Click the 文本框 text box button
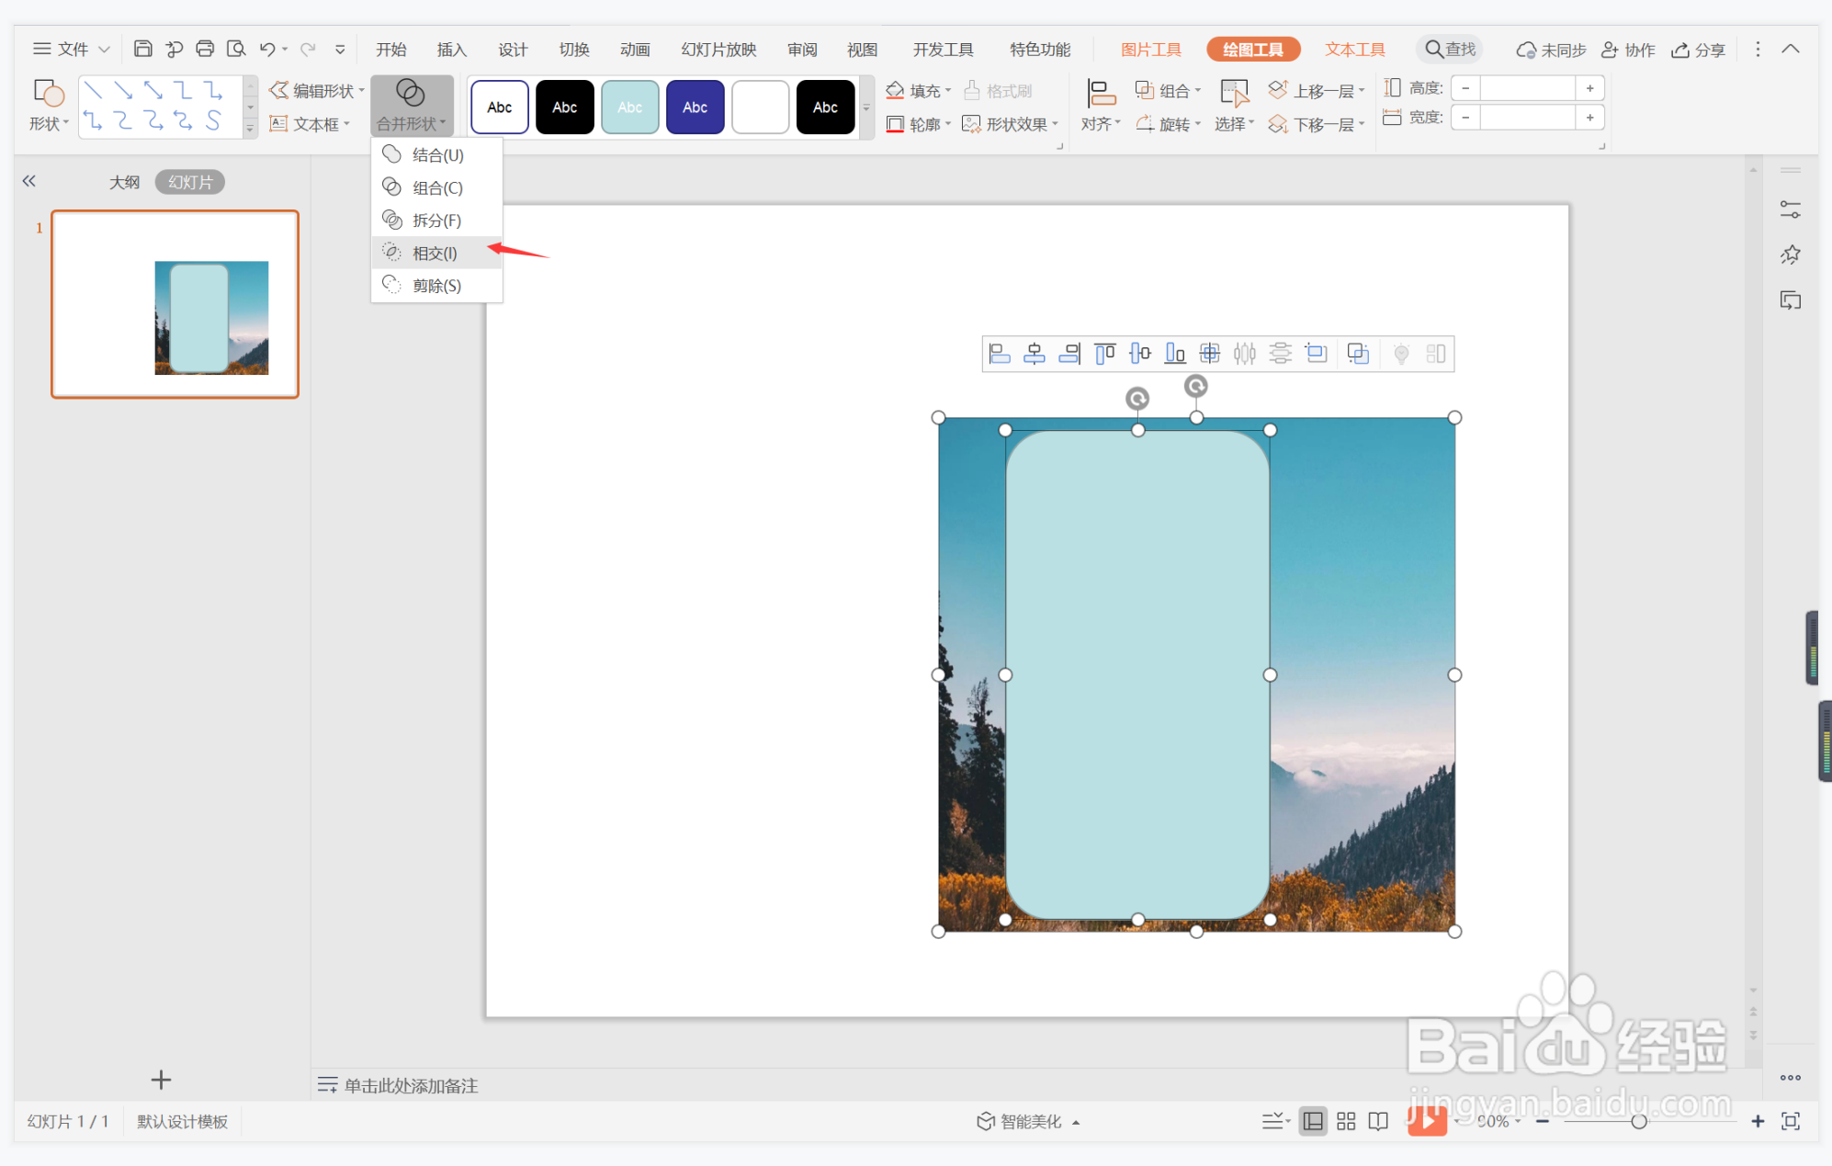The image size is (1832, 1166). [x=309, y=124]
